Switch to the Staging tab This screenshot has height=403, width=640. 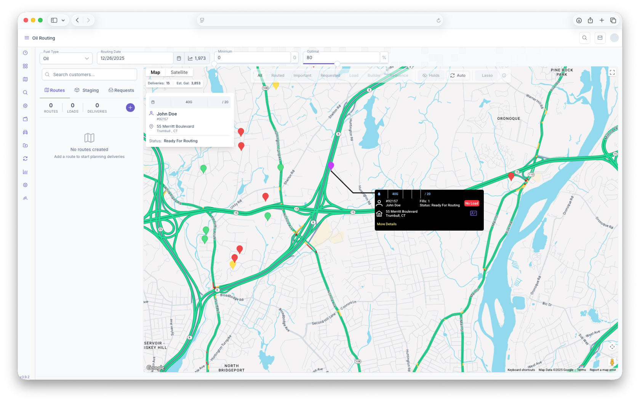(x=87, y=90)
